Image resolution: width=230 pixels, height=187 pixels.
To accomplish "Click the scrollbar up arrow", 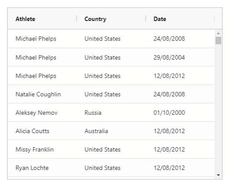I will pyautogui.click(x=218, y=33).
